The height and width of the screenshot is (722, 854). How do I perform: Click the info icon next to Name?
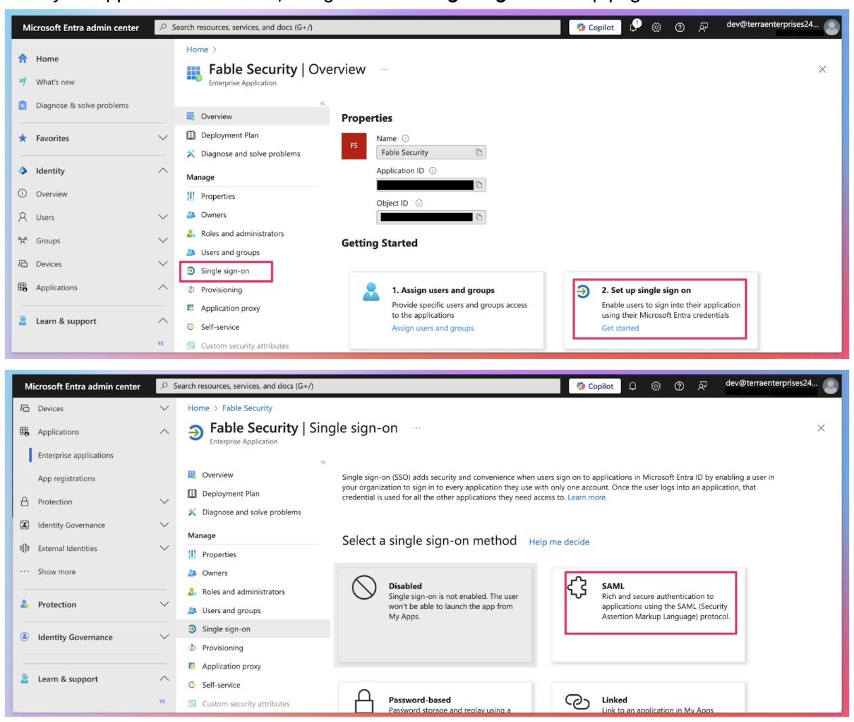click(405, 139)
